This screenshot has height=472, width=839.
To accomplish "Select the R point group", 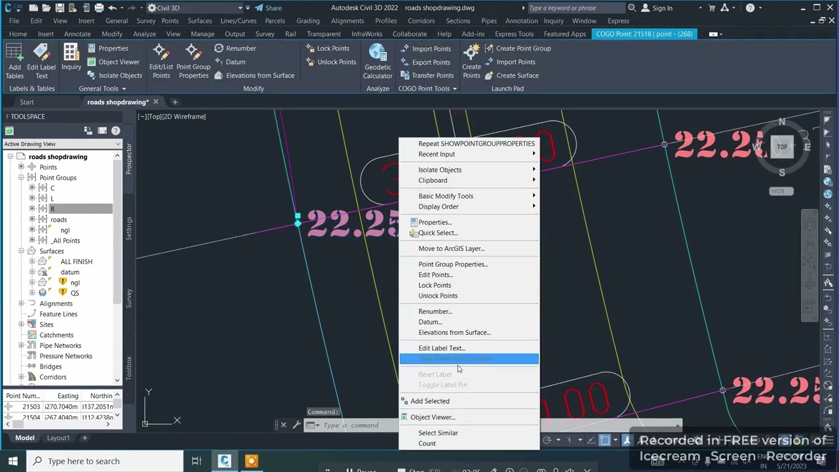I will click(x=52, y=209).
